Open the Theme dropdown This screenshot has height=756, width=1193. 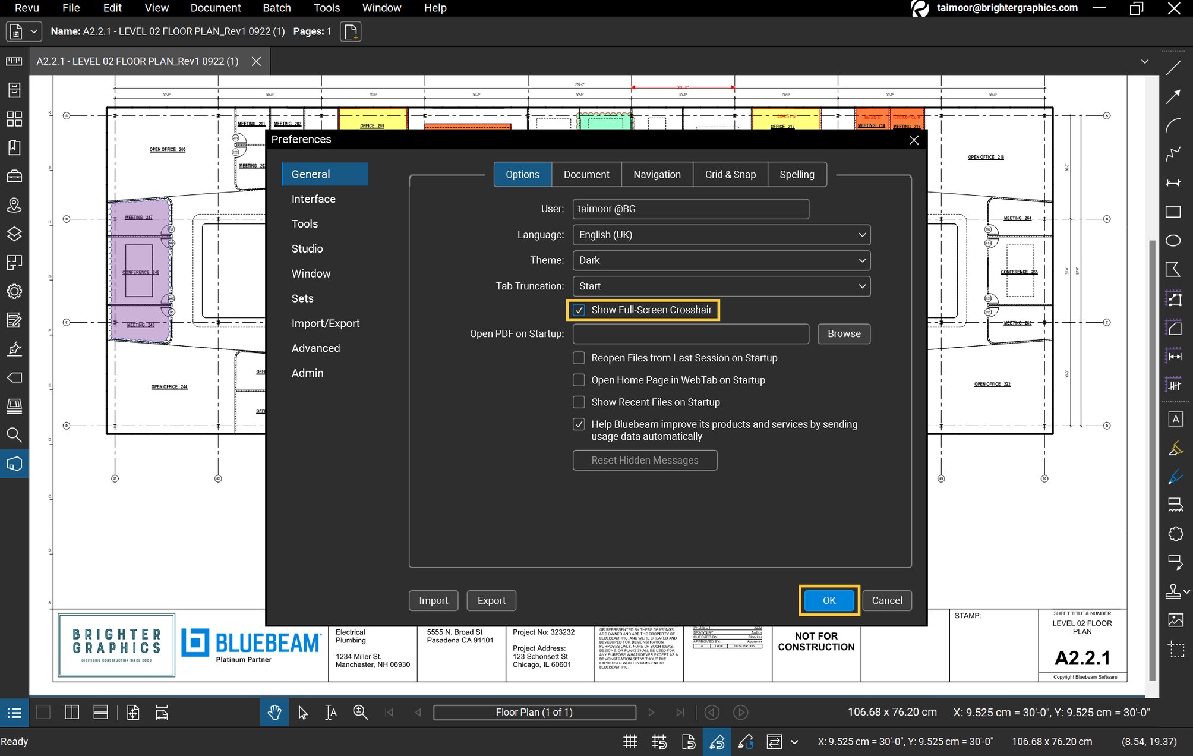point(721,260)
